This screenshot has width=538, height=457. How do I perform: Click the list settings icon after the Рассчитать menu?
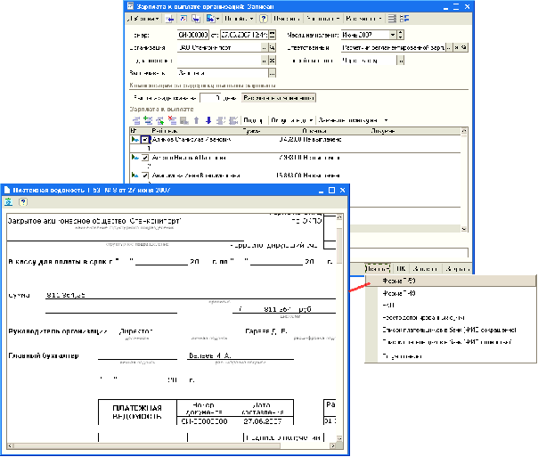(392, 19)
